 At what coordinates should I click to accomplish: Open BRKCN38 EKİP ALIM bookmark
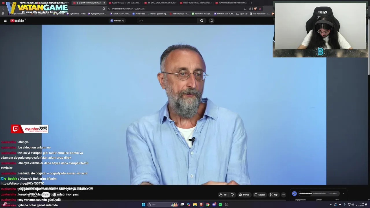tap(224, 14)
